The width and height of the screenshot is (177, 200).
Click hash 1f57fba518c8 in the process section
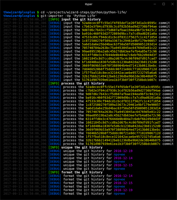point(123,137)
